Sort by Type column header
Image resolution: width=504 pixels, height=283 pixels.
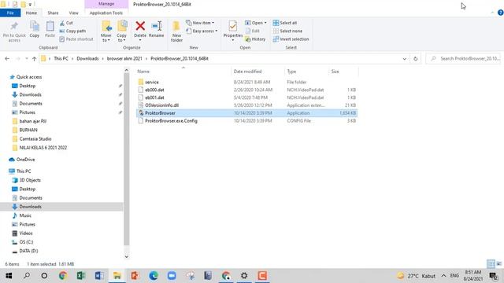point(291,72)
